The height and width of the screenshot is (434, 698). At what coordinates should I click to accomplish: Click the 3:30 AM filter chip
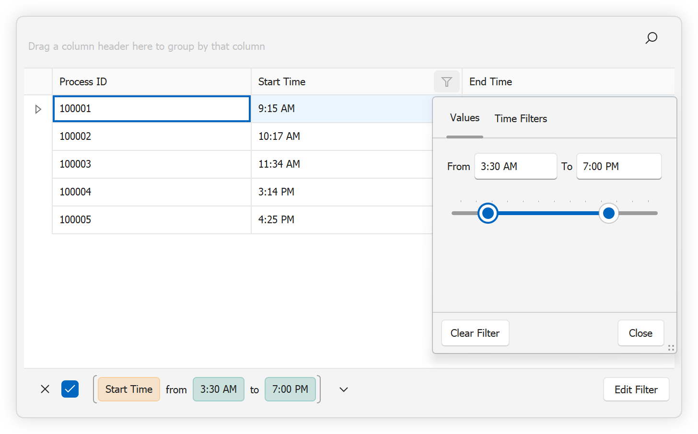click(x=219, y=389)
